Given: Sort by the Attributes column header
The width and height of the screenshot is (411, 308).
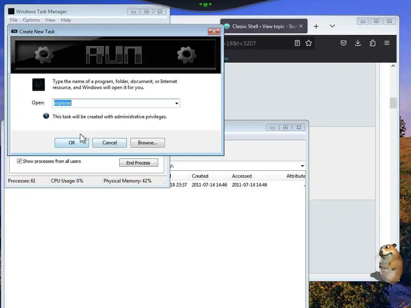Looking at the screenshot, I should click(296, 176).
